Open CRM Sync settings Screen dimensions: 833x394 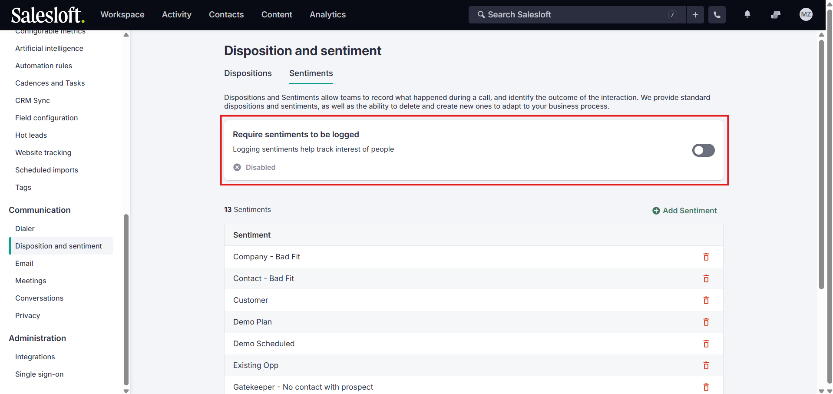(33, 100)
